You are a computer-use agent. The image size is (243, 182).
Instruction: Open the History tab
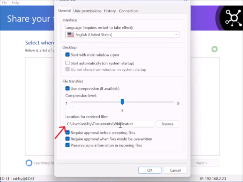pyautogui.click(x=110, y=11)
